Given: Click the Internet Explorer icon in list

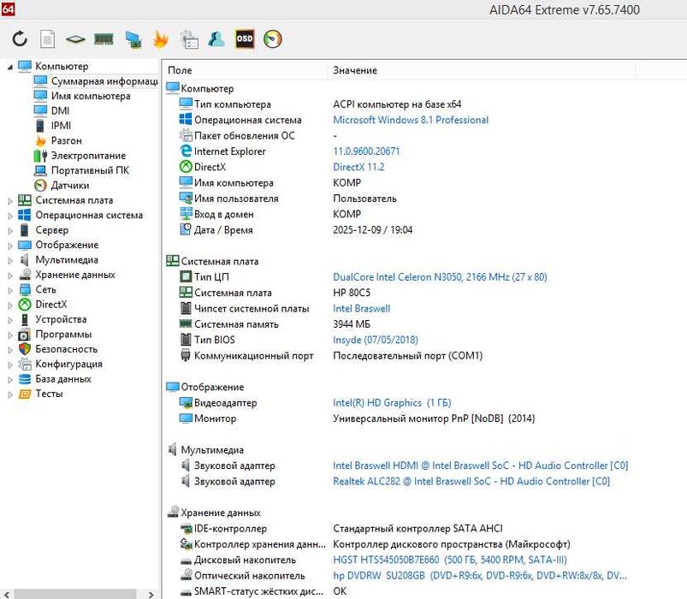Looking at the screenshot, I should [x=186, y=151].
